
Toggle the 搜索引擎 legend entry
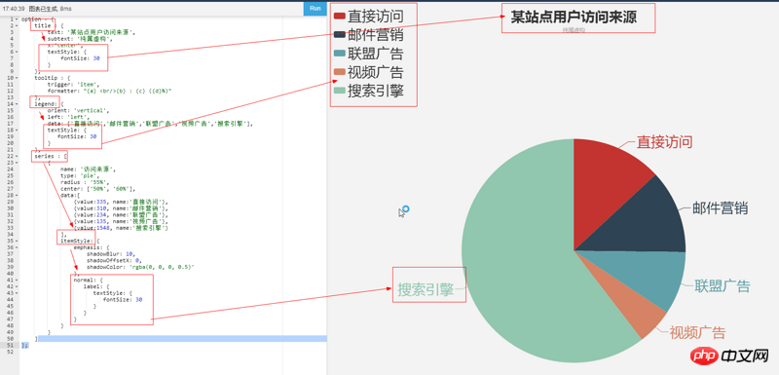pyautogui.click(x=368, y=91)
